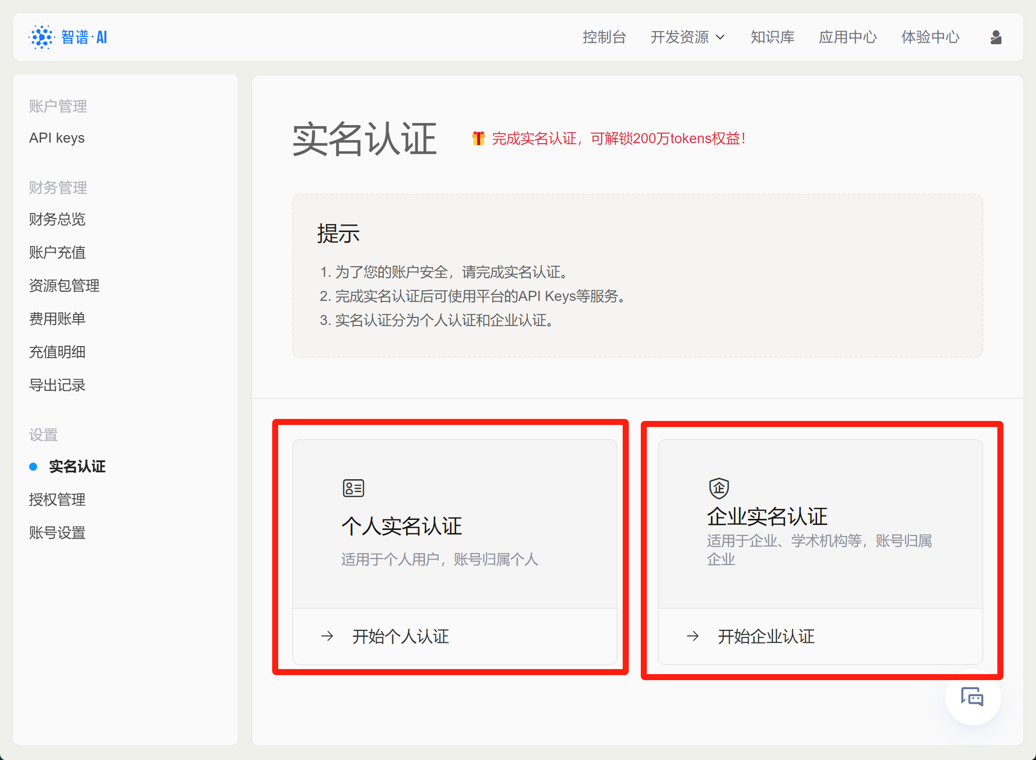This screenshot has height=760, width=1036.
Task: Open API keys in the sidebar
Action: (x=57, y=138)
